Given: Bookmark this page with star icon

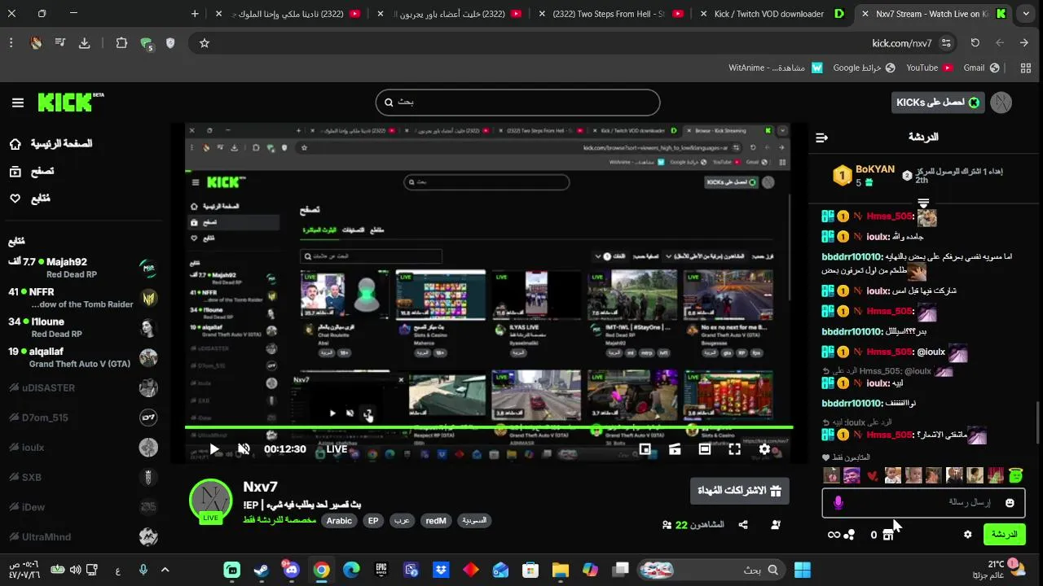Looking at the screenshot, I should point(205,43).
